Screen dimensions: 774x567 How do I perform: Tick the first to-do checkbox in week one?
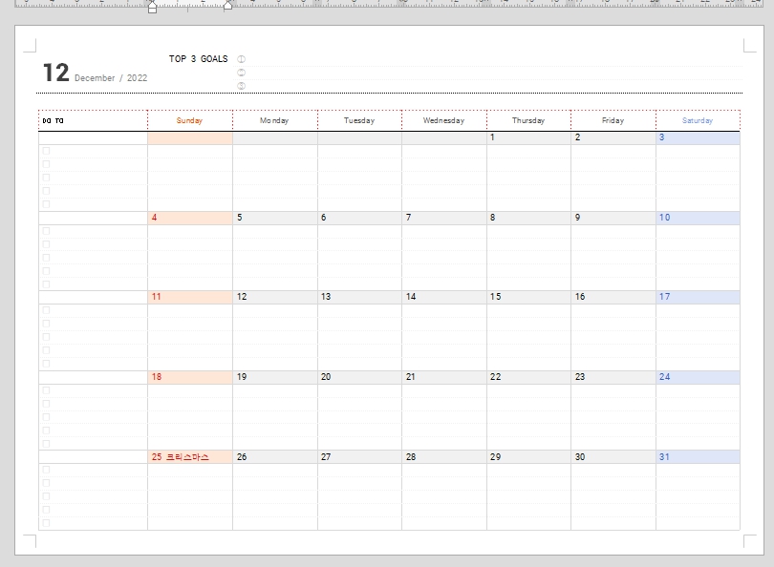(47, 151)
